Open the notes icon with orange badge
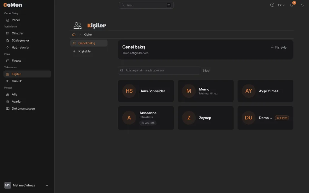 (292, 5)
